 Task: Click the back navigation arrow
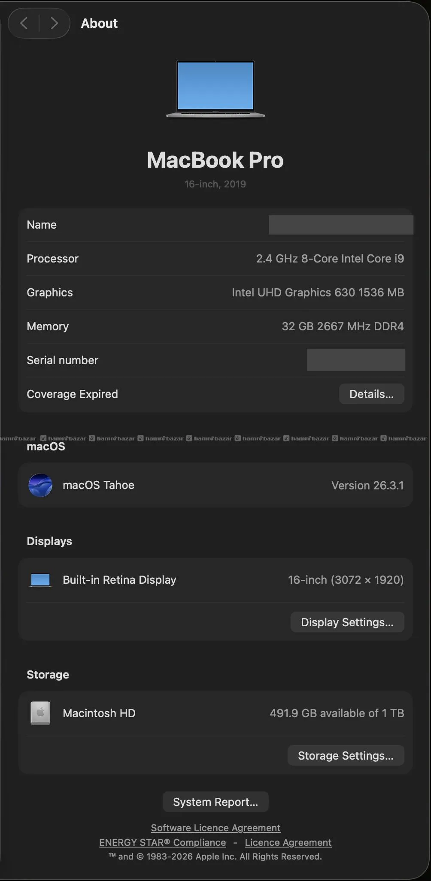[x=24, y=23]
